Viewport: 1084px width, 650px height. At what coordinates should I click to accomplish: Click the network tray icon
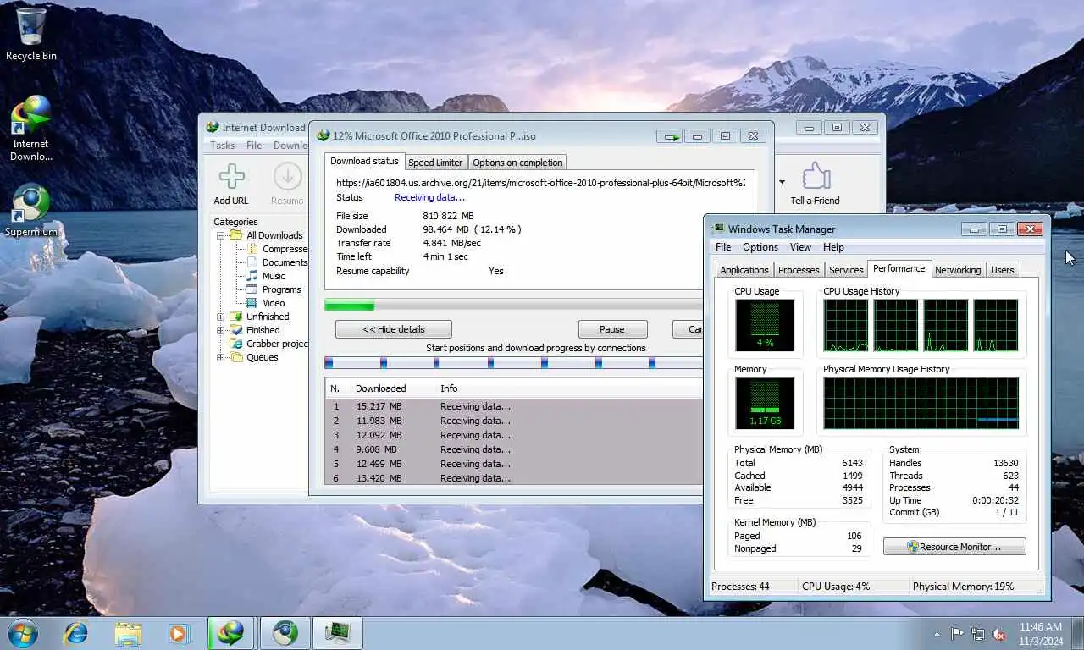978,634
